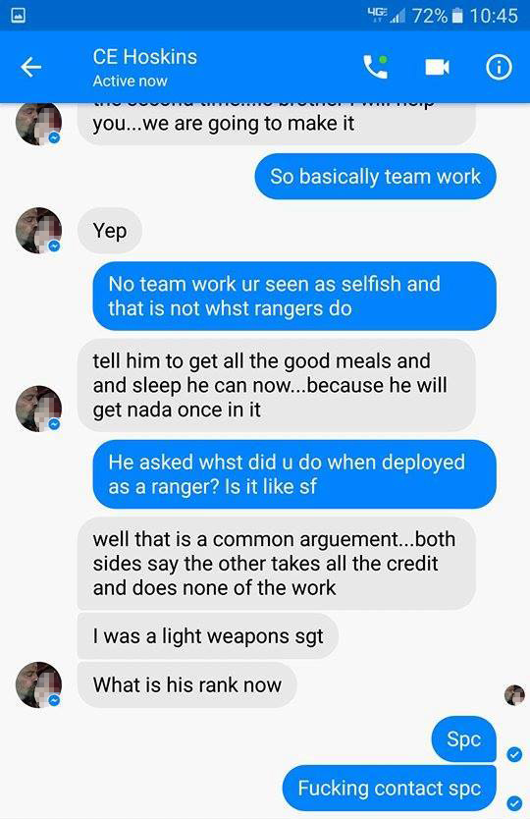Tap the battery icon in status bar
Screen dimensions: 530x819
(x=457, y=16)
